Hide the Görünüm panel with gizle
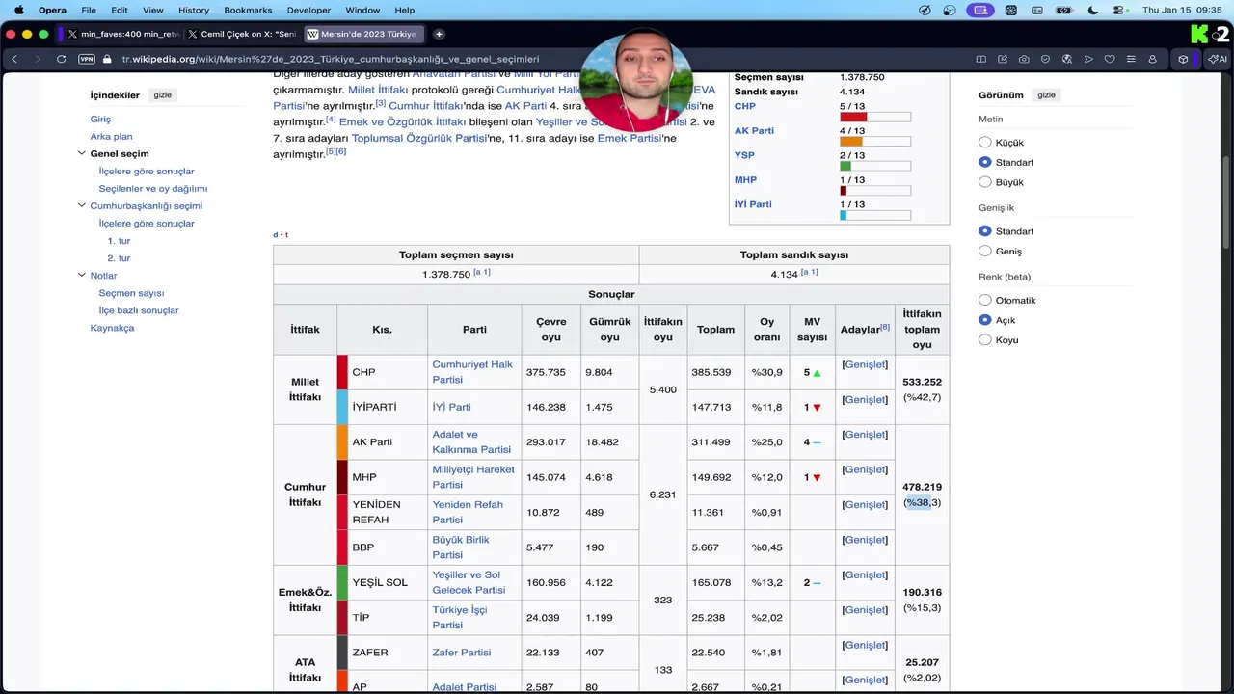The width and height of the screenshot is (1234, 694). [1046, 95]
